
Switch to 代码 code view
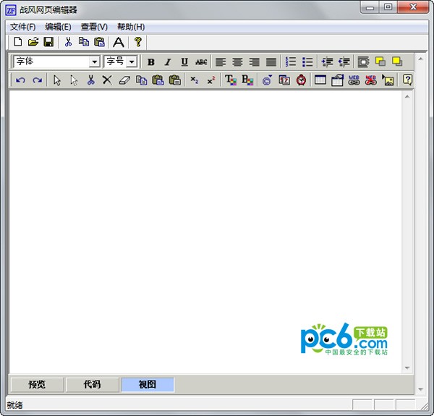[92, 385]
